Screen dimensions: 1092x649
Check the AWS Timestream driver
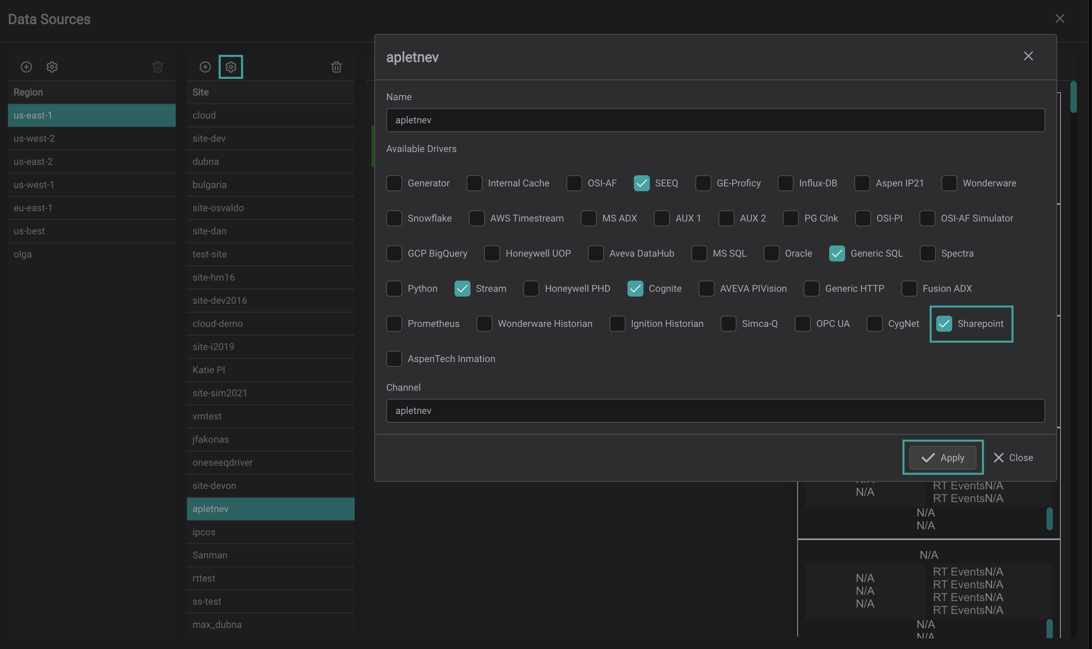point(477,218)
